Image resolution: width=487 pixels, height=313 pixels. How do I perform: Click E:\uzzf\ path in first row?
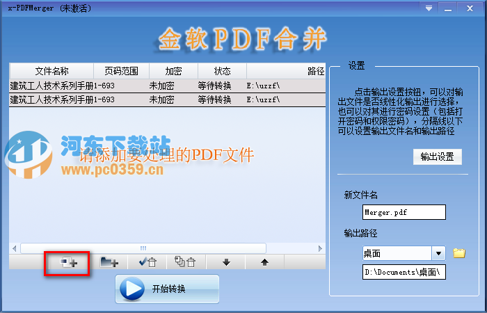pos(264,86)
